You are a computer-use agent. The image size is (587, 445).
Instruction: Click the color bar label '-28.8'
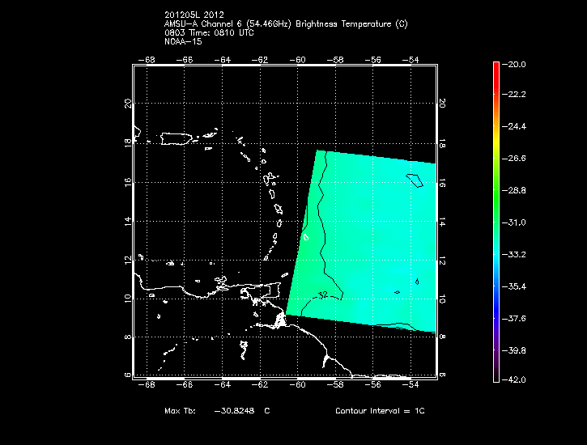tap(513, 191)
